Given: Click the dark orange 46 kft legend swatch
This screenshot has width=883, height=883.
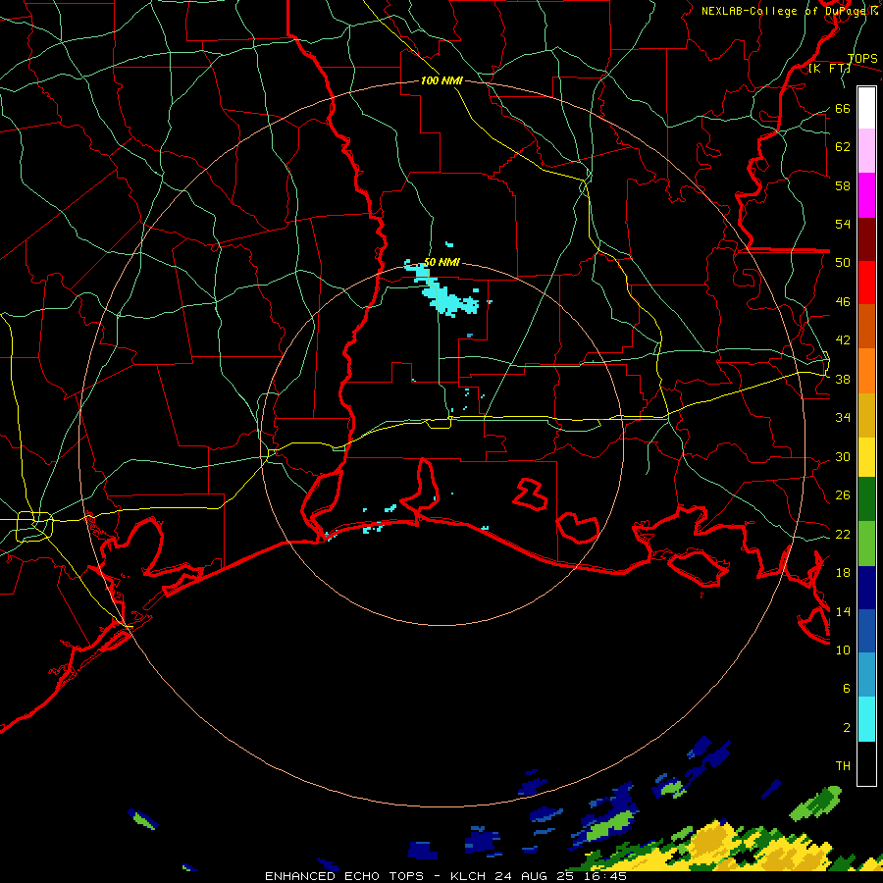Looking at the screenshot, I should [866, 327].
